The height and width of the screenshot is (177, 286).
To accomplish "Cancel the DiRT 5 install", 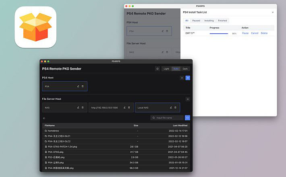I will point(255,33).
